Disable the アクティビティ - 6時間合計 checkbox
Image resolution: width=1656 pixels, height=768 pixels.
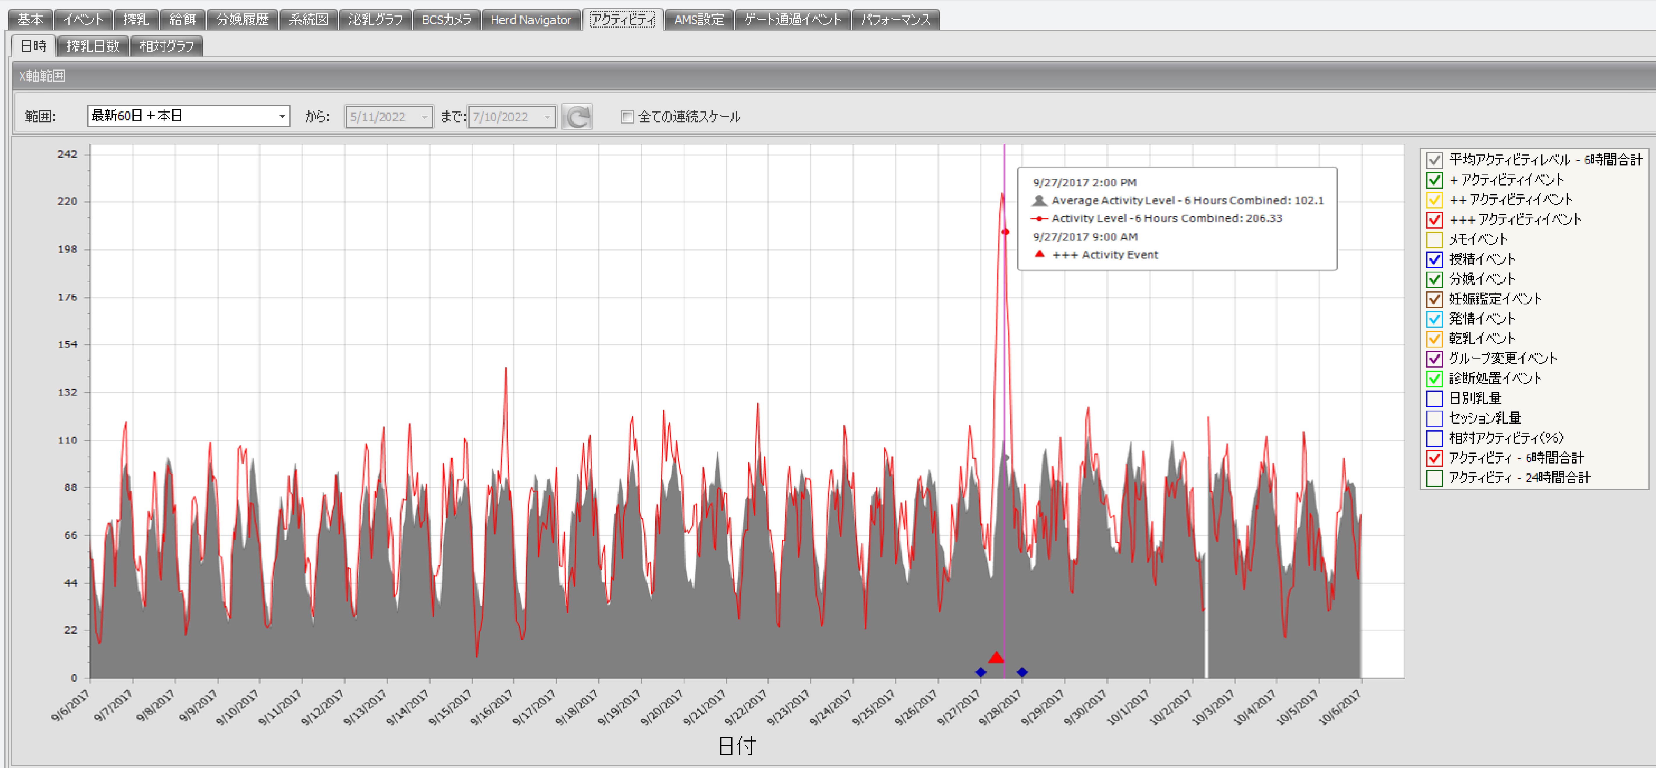[1434, 458]
